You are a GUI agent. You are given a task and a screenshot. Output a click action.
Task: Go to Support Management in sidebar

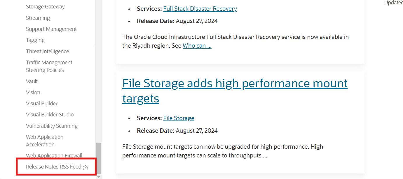pyautogui.click(x=51, y=29)
